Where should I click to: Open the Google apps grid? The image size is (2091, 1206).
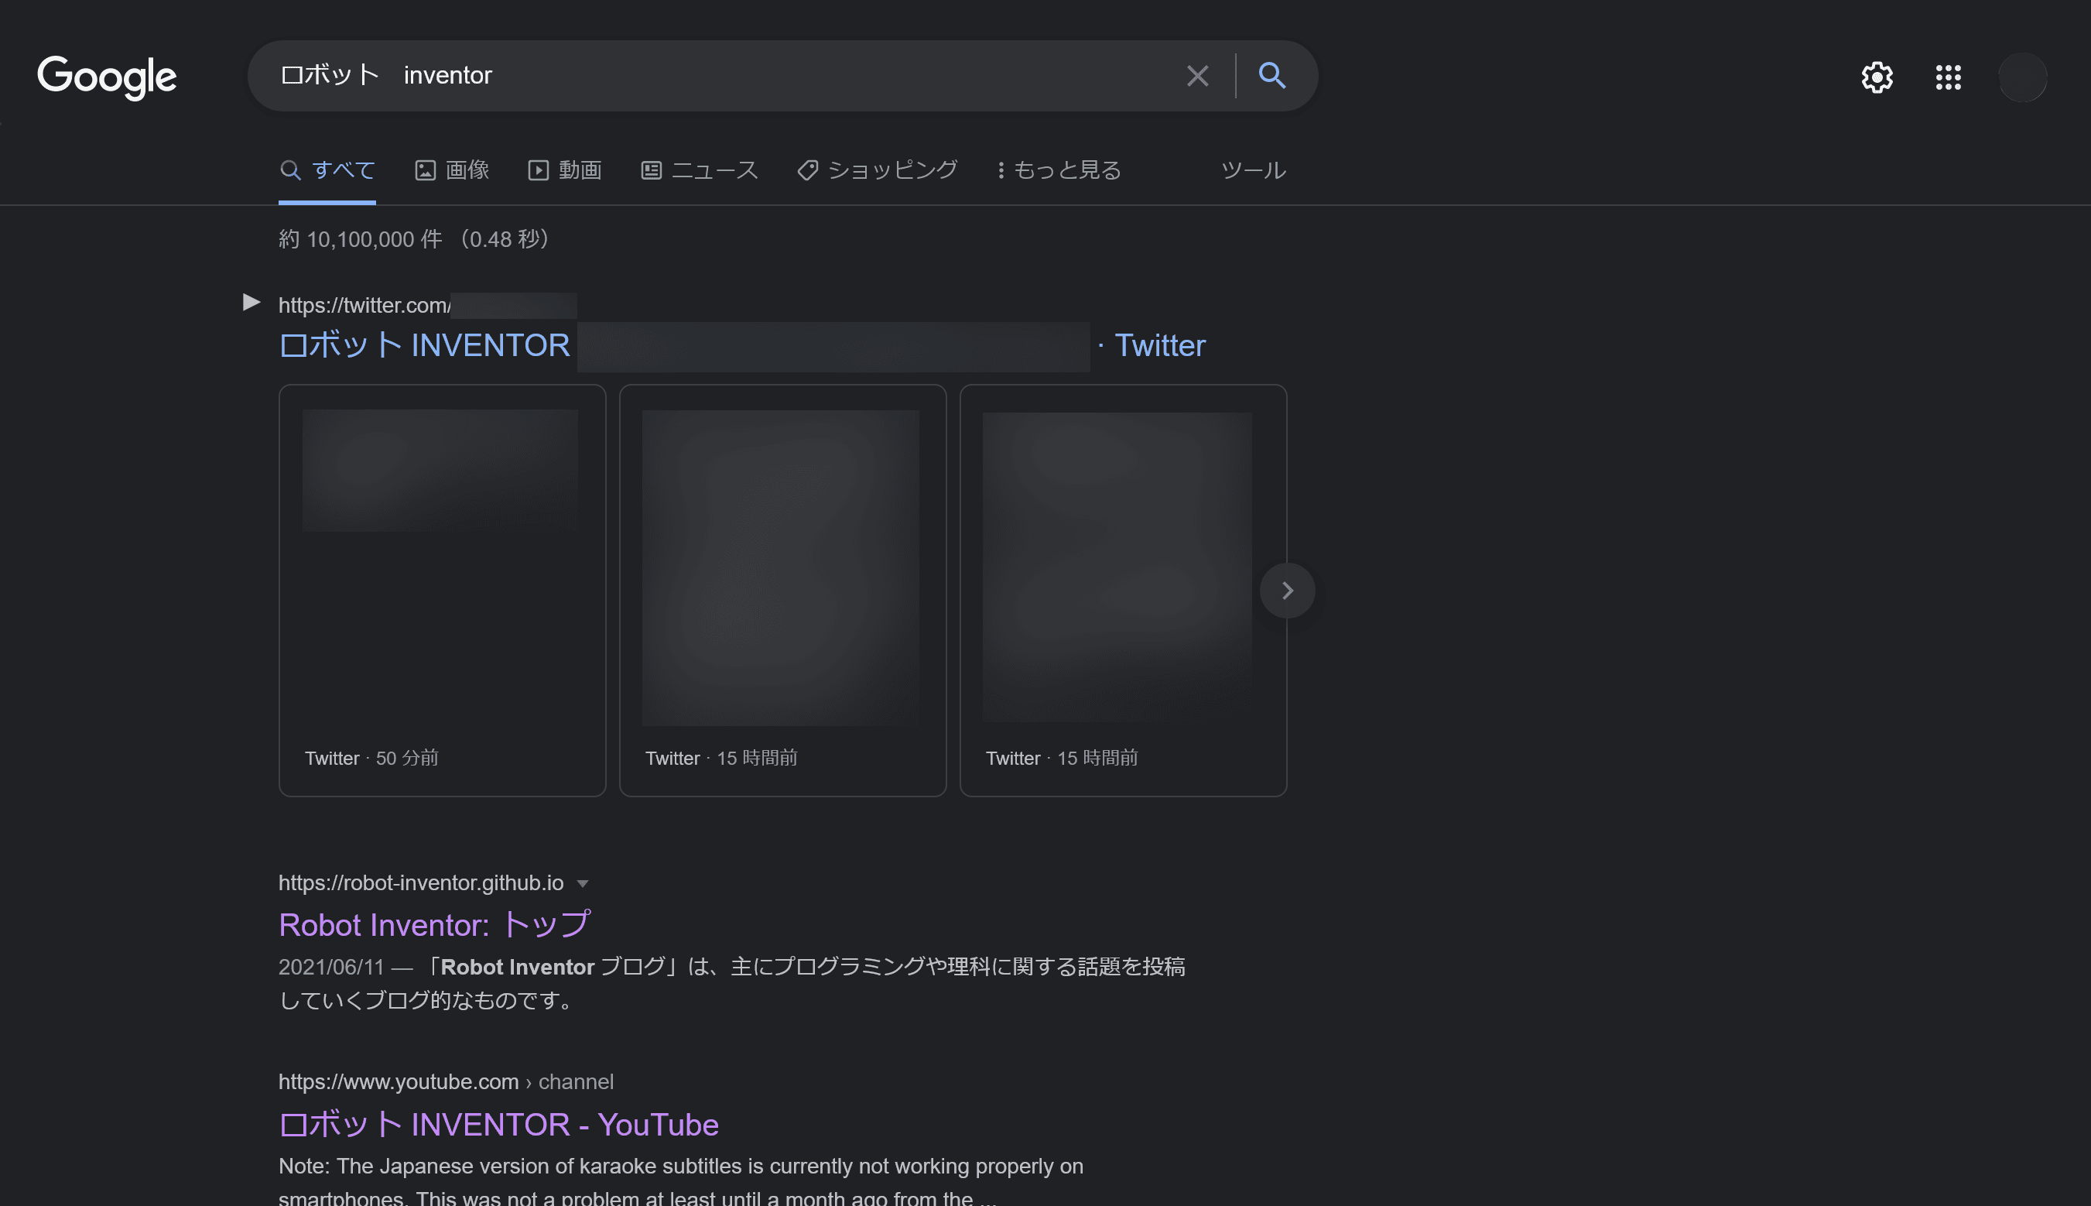(1948, 77)
